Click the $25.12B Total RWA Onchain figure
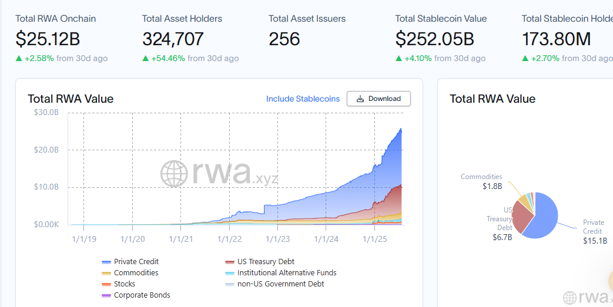This screenshot has width=613, height=307. 48,39
